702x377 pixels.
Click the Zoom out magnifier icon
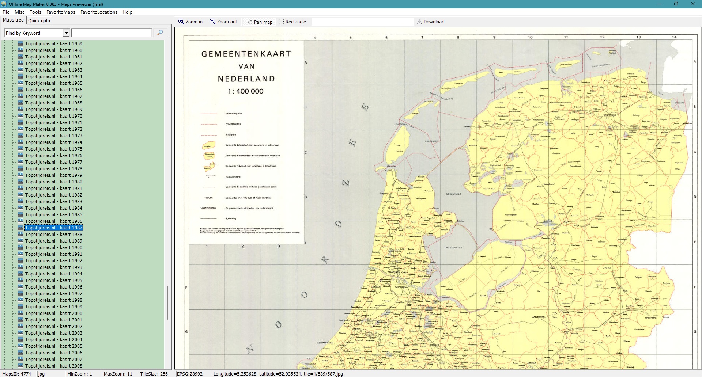pos(212,22)
